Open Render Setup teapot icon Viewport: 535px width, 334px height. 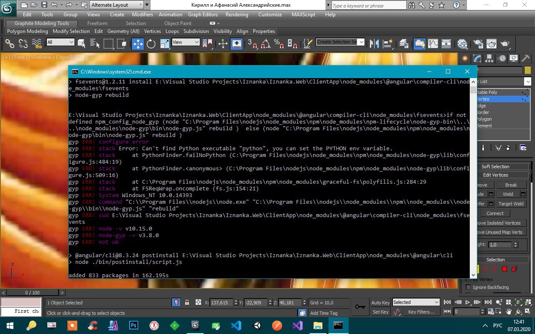(478, 43)
